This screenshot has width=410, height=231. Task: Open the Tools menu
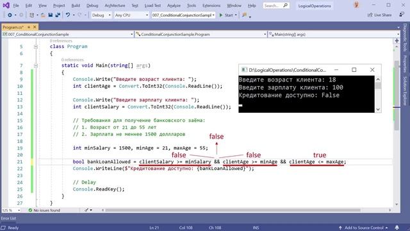click(x=192, y=6)
